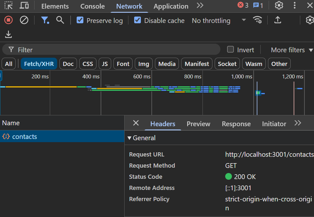Uncheck the Disable cache checkbox
The height and width of the screenshot is (217, 314).
pos(137,20)
